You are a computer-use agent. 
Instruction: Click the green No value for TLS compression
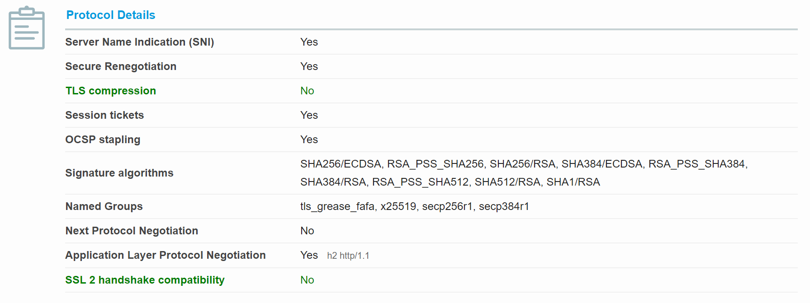[308, 91]
